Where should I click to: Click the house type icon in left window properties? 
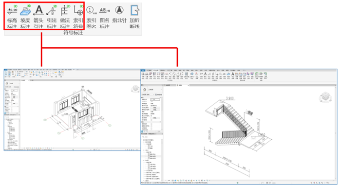[x=7, y=83]
